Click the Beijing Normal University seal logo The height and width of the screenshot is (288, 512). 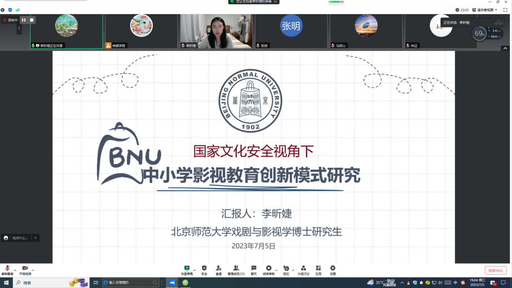(x=250, y=101)
